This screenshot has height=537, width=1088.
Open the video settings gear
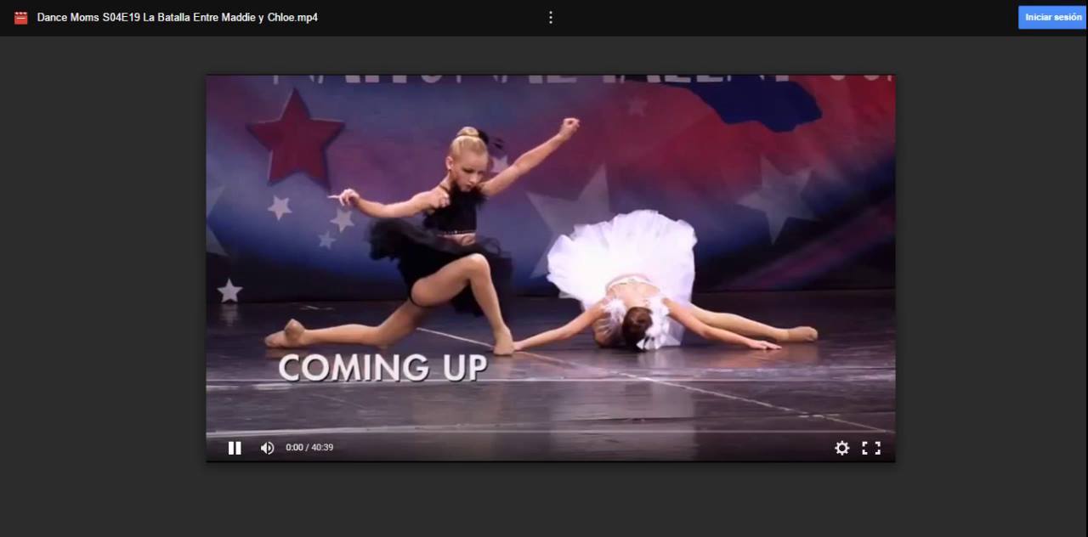point(841,448)
